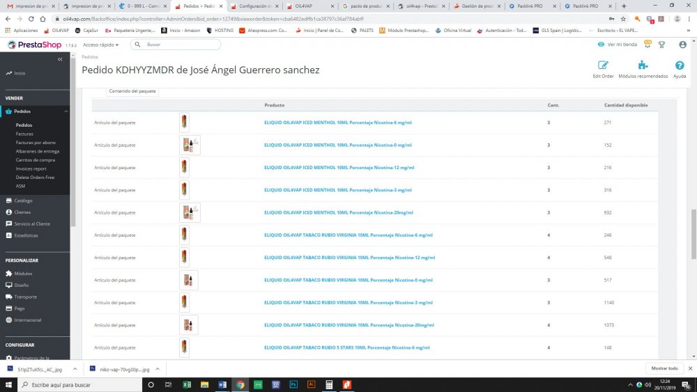The image size is (697, 392).
Task: Select the Contenido del paquete tab
Action: tap(132, 91)
